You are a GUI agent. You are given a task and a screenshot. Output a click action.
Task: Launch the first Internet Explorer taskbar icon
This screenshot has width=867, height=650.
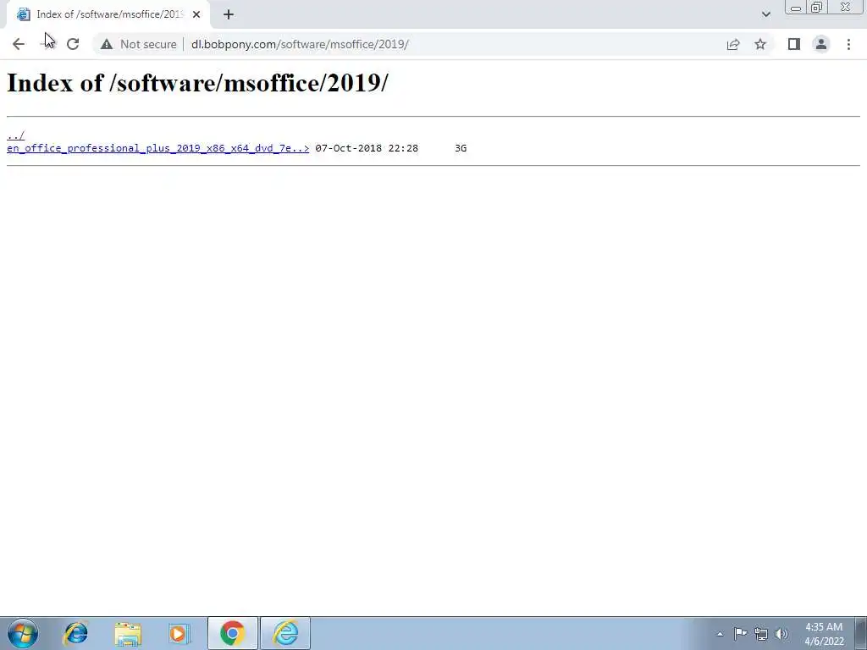point(75,633)
